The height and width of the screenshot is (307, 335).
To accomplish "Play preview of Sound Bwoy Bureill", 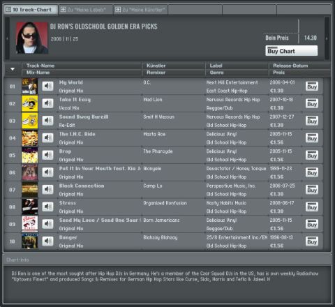I will 47,121.
